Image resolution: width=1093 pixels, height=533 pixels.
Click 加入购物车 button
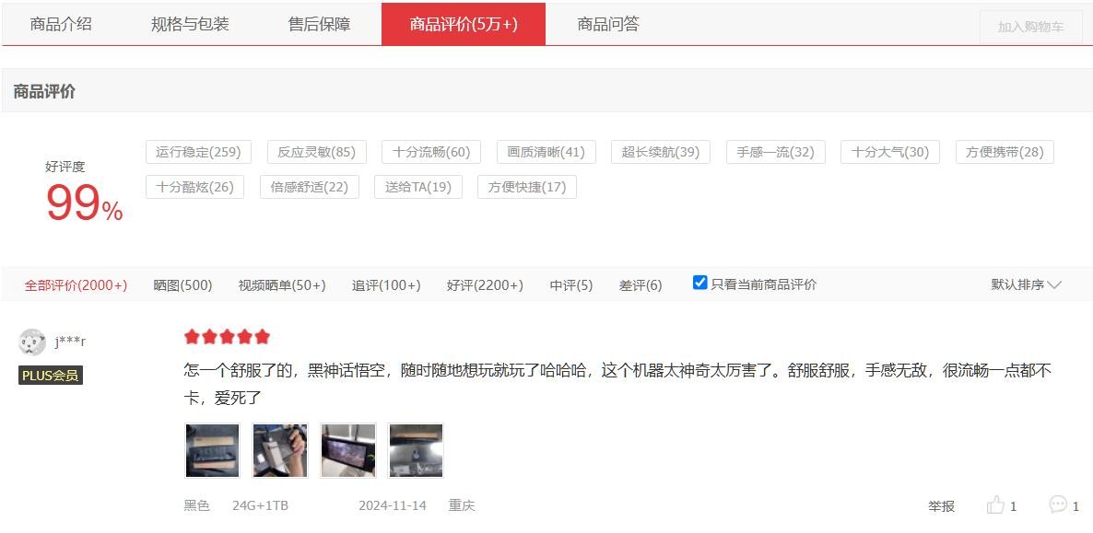[x=1030, y=27]
